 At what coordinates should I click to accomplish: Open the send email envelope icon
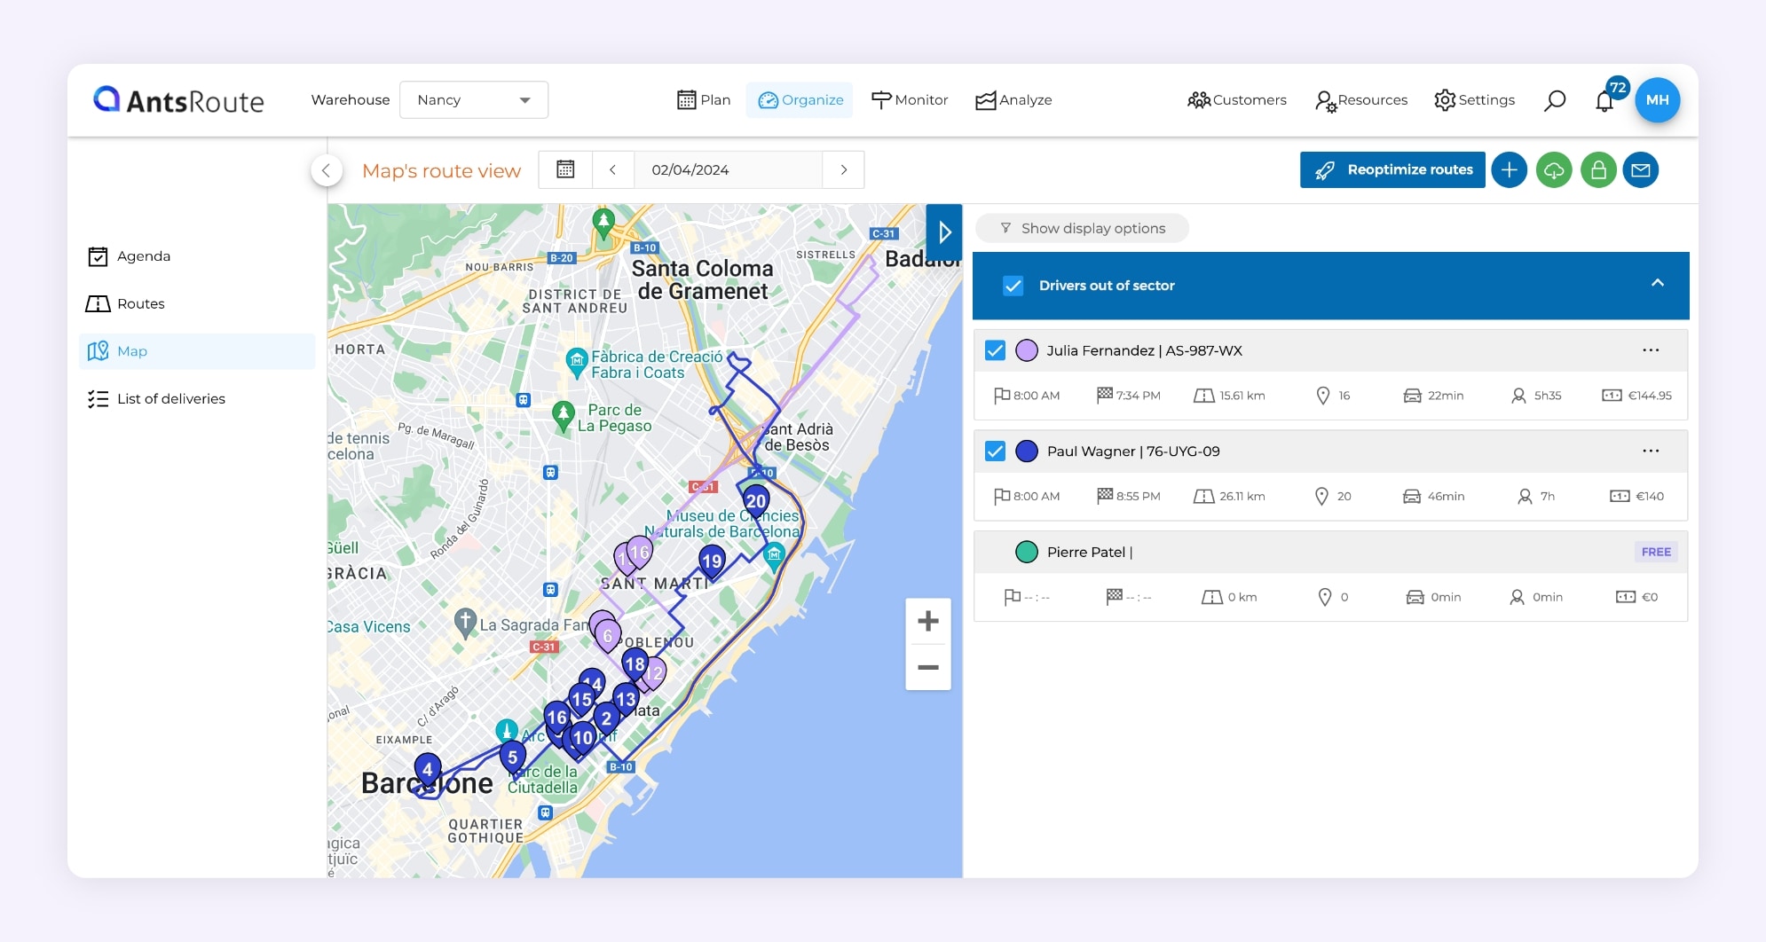point(1641,169)
